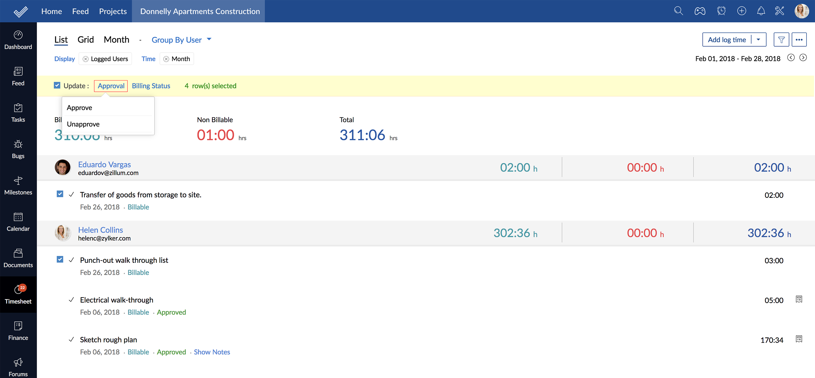This screenshot has width=815, height=378.
Task: Open notes icon for Sketch rough plan
Action: pos(799,339)
